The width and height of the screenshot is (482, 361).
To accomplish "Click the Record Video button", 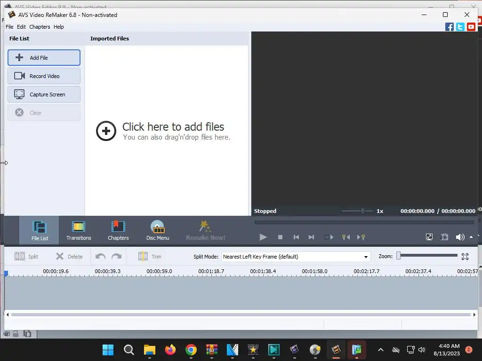I will pos(44,76).
